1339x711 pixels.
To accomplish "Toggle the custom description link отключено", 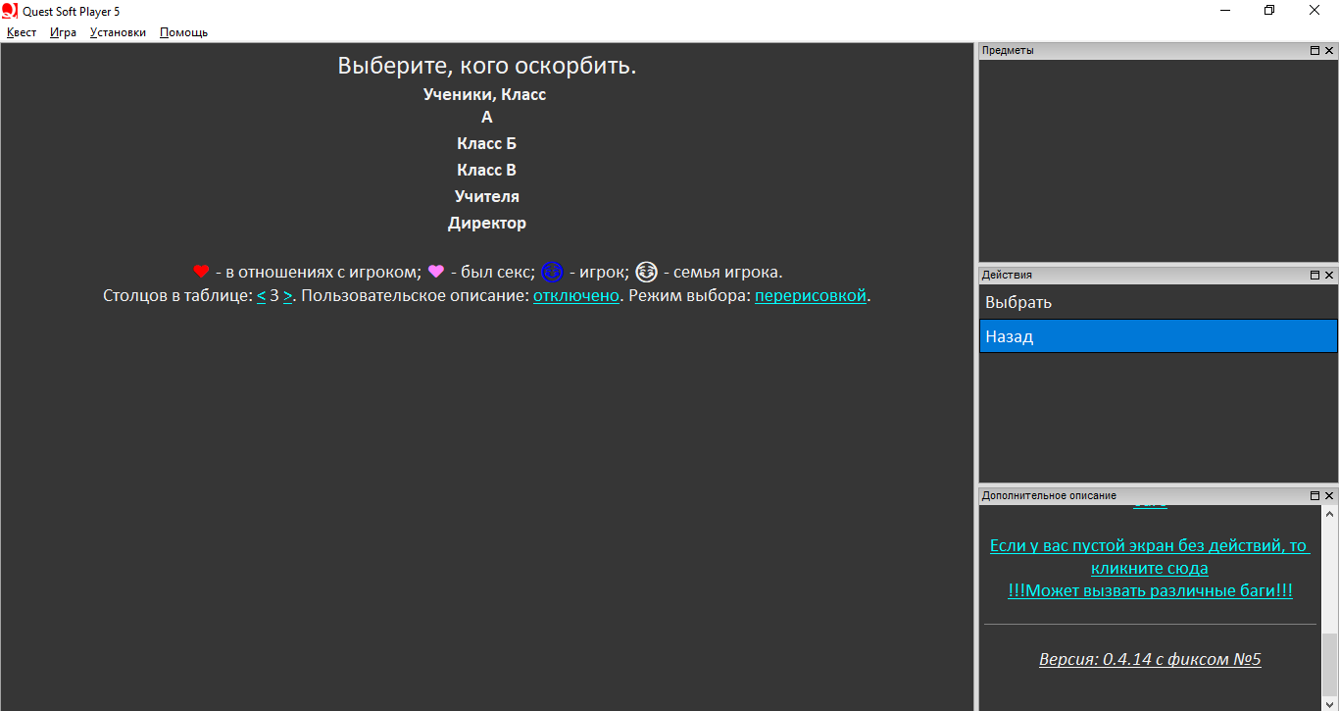I will 576,295.
